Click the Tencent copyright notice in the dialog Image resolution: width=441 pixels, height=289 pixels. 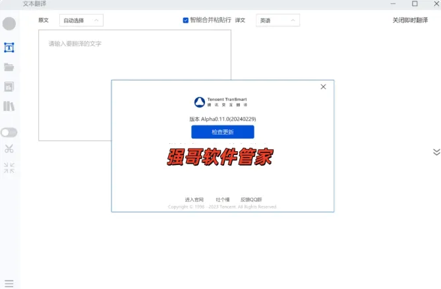(222, 207)
